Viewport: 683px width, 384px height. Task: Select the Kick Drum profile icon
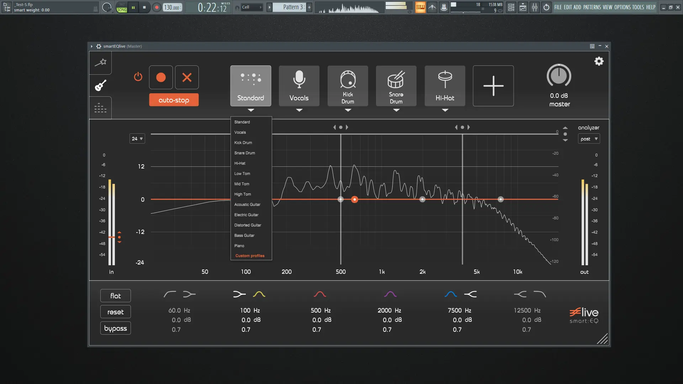(x=348, y=86)
